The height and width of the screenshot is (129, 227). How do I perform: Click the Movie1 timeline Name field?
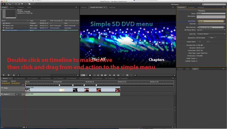[x=211, y=14]
